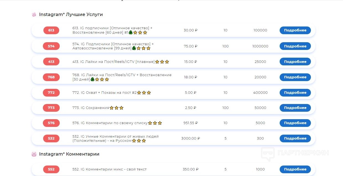Image resolution: width=343 pixels, height=176 pixels.
Task: Click stars rating on service 772 Охват
Action: (x=144, y=93)
